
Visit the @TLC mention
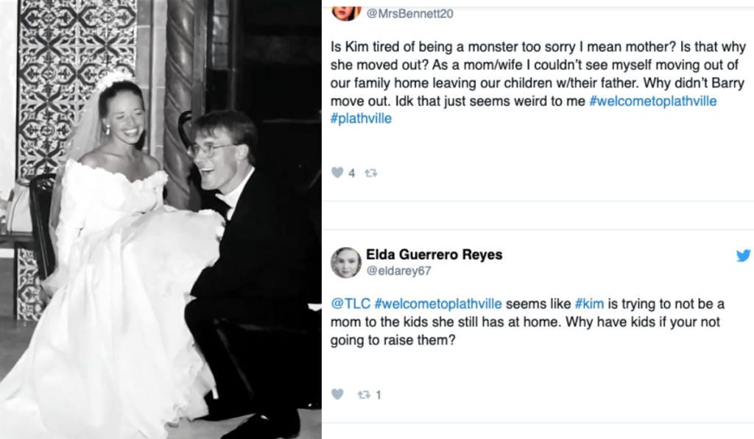350,304
